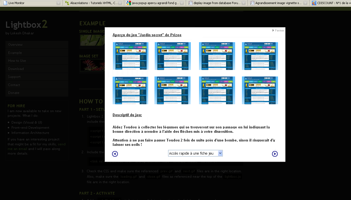Click 'Aperçu du jeu Jardin secret' heading
The image size is (351, 200).
coord(147,35)
